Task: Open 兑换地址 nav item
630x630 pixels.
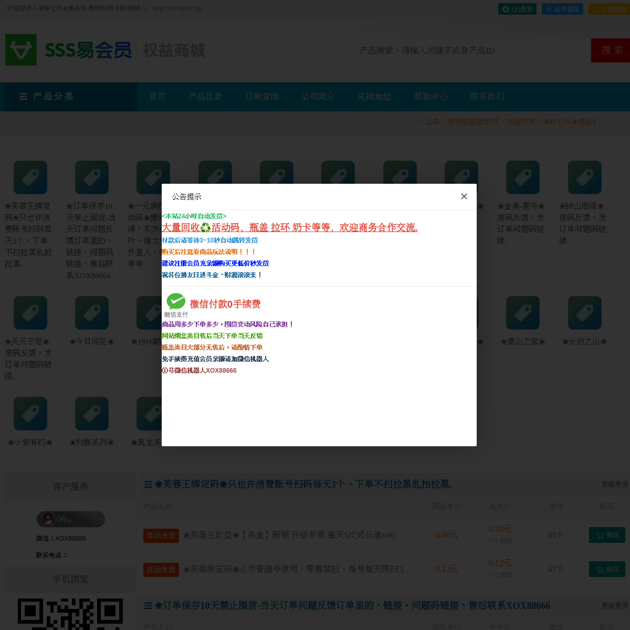Action: [374, 97]
